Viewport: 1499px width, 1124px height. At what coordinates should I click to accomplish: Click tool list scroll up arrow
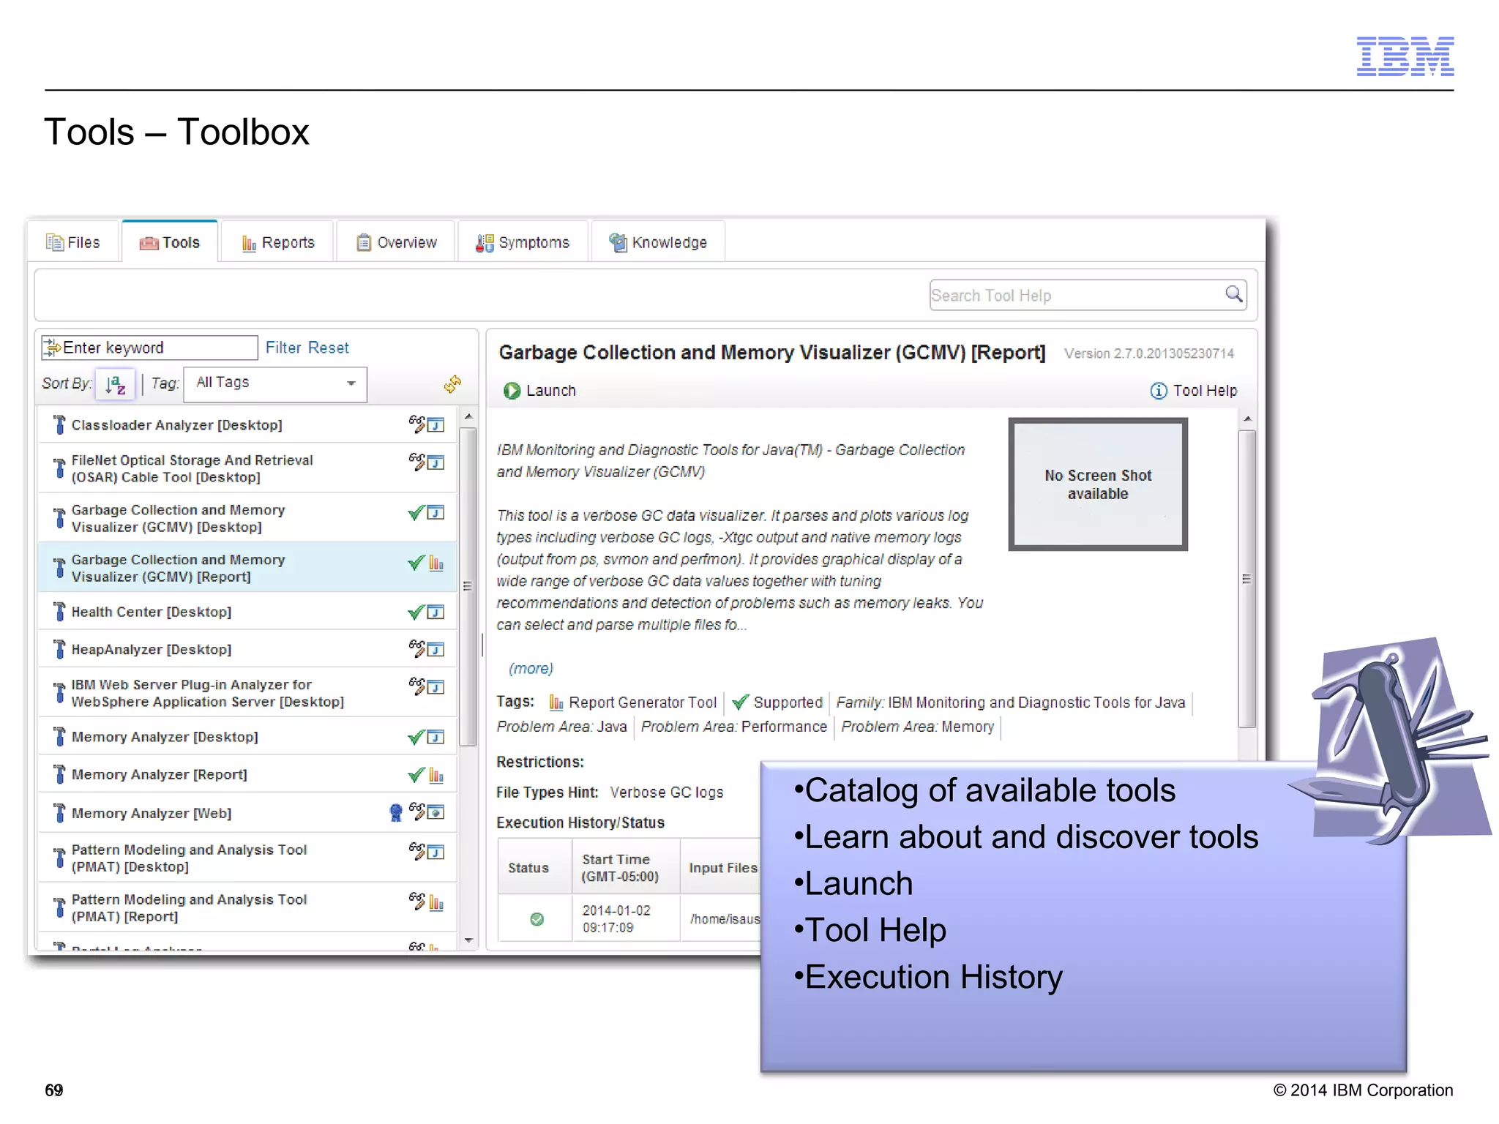pyautogui.click(x=468, y=416)
